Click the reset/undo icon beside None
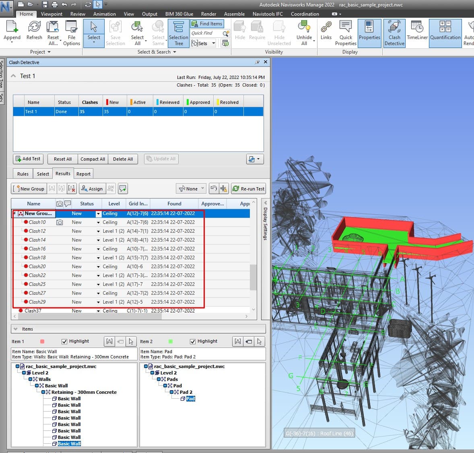The width and height of the screenshot is (474, 453). 214,188
